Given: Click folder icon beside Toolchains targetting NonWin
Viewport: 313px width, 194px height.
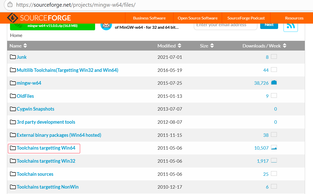Looking at the screenshot, I should pos(13,187).
